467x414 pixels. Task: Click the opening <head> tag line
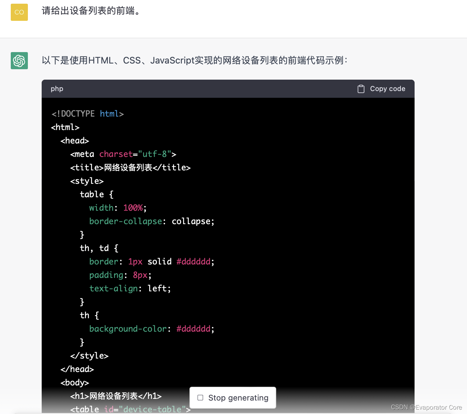coord(75,141)
